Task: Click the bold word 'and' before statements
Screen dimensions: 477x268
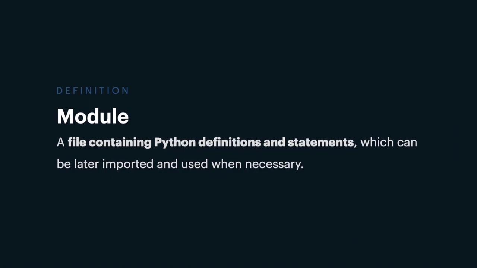Action: (x=274, y=142)
